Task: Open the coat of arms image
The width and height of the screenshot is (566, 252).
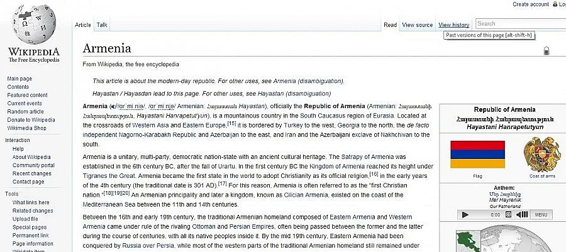Action: click(541, 155)
